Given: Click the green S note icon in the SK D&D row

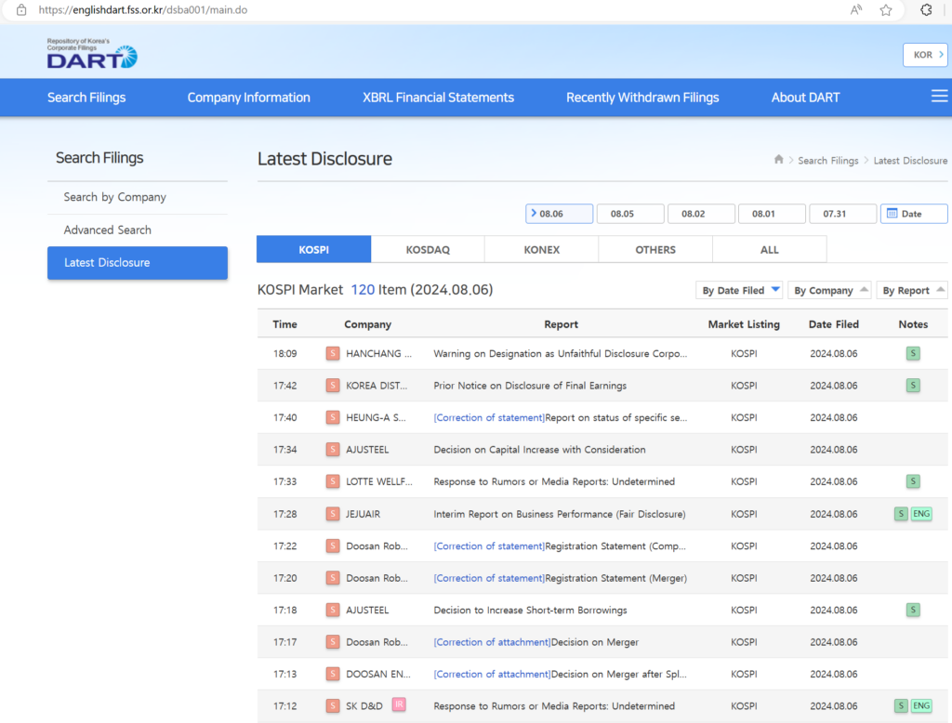Looking at the screenshot, I should tap(901, 706).
